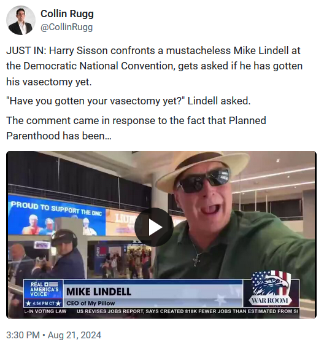Click the War Room eagle logo
This screenshot has height=342, width=324.
(x=271, y=289)
